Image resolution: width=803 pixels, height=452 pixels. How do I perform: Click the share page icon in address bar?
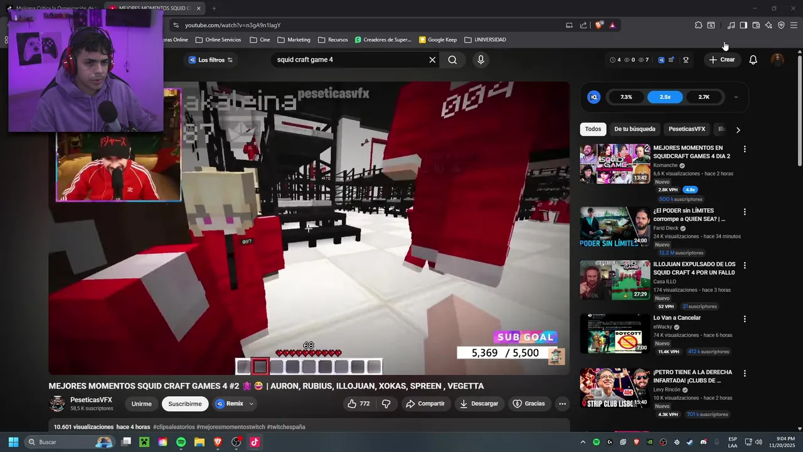click(x=583, y=25)
